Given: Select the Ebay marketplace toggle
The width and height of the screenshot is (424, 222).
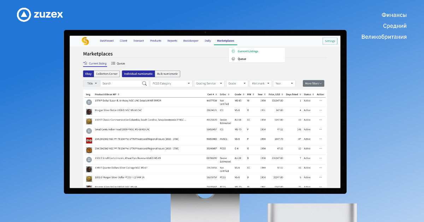Looking at the screenshot, I should tap(88, 74).
